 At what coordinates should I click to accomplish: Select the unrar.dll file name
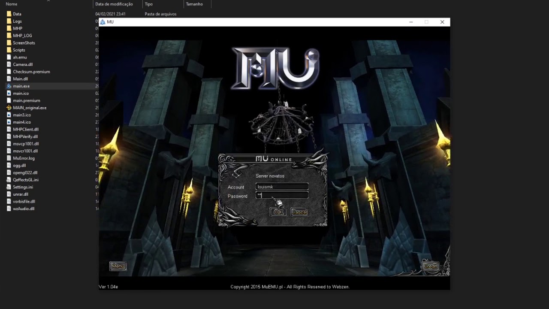click(21, 194)
